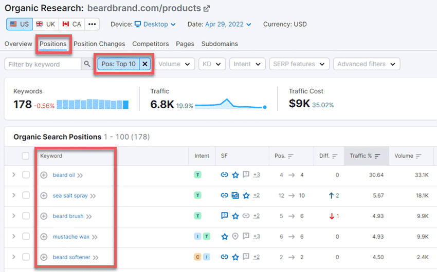Viewport: 437px width, 272px height.
Task: Click the Filter by keyword input field
Action: click(43, 64)
